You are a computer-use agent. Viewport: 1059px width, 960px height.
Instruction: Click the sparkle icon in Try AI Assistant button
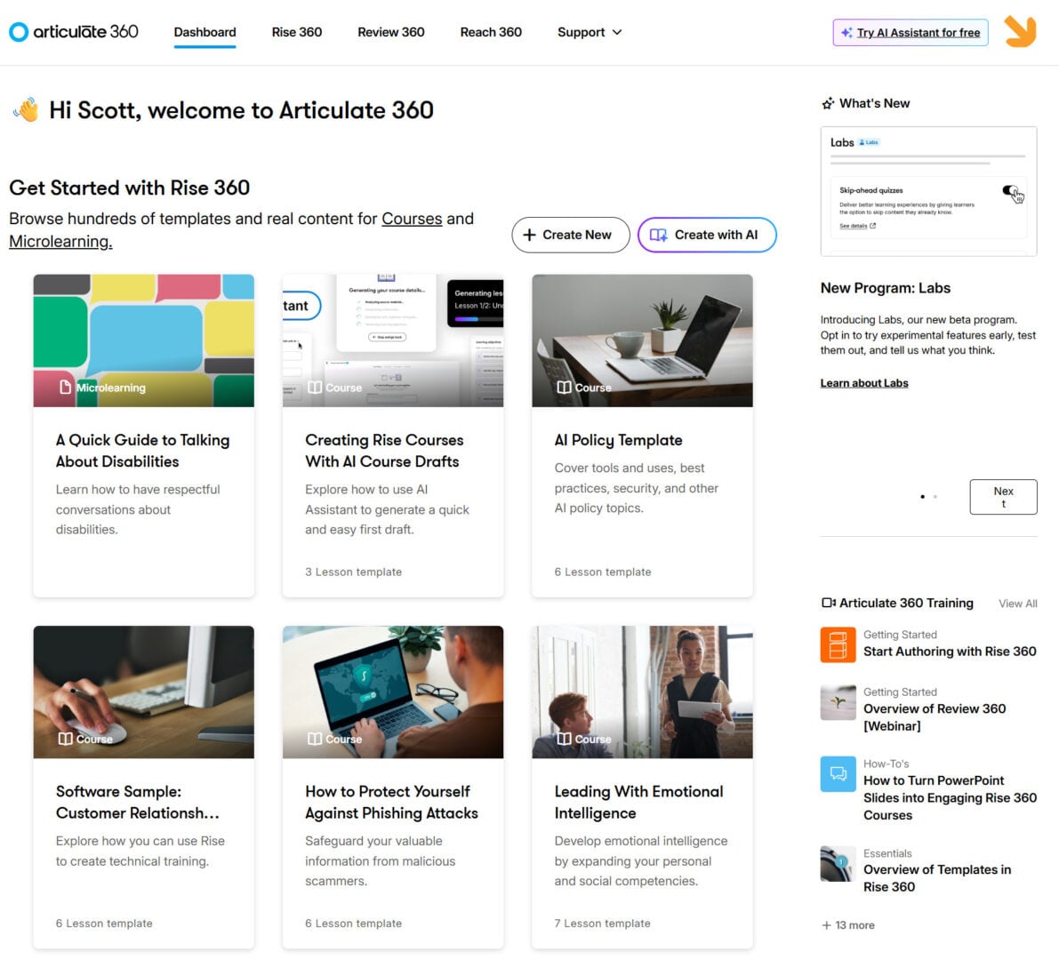(x=846, y=32)
